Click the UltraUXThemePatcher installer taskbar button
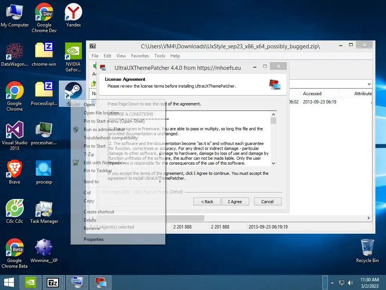Viewport: 386px width, 290px height. [100, 282]
